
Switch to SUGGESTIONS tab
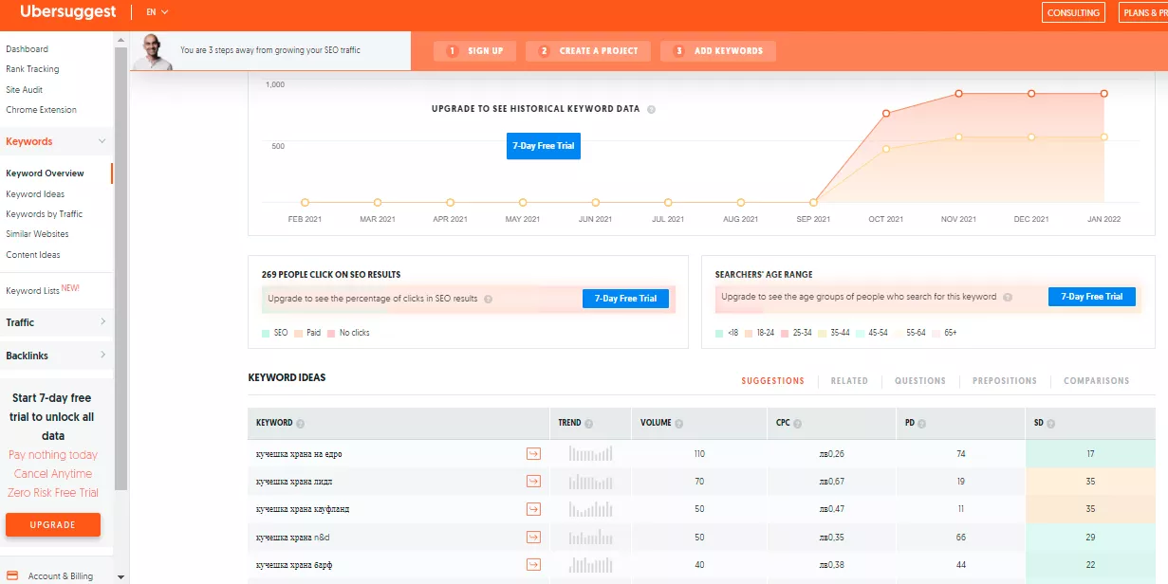click(772, 381)
